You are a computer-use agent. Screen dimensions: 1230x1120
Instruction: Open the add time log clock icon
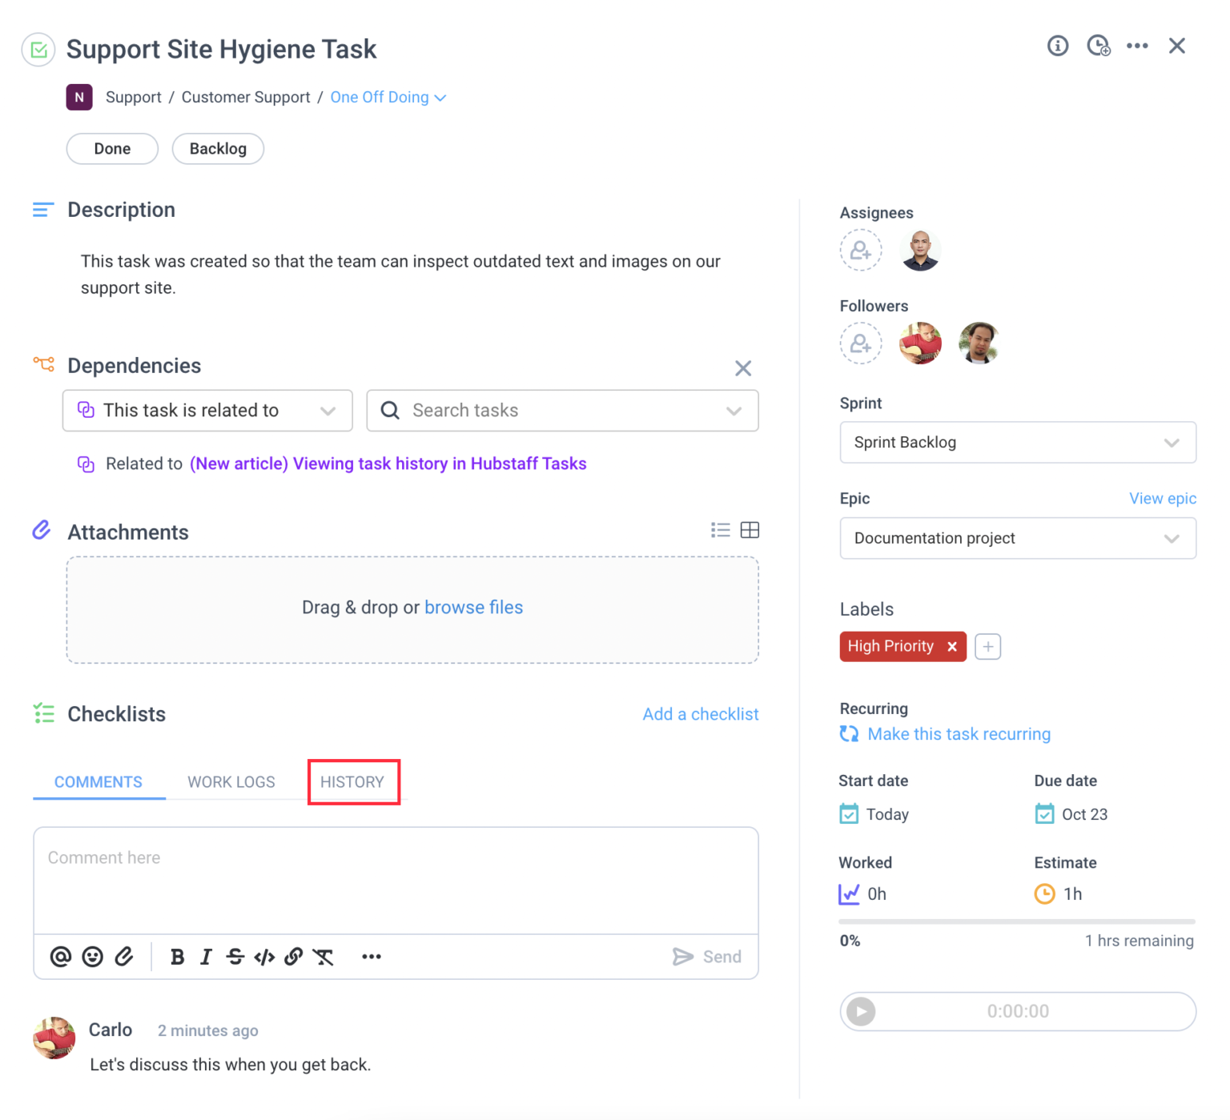pos(1098,46)
